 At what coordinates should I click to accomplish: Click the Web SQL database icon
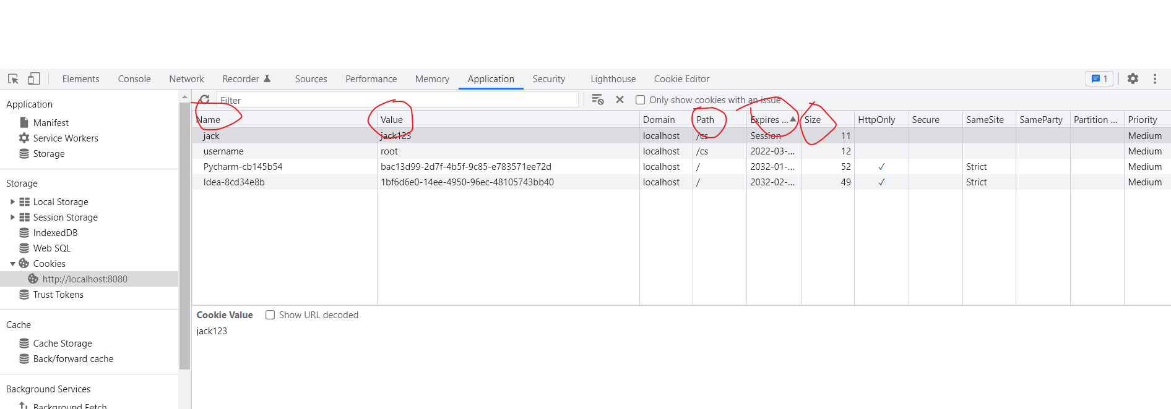click(x=24, y=248)
